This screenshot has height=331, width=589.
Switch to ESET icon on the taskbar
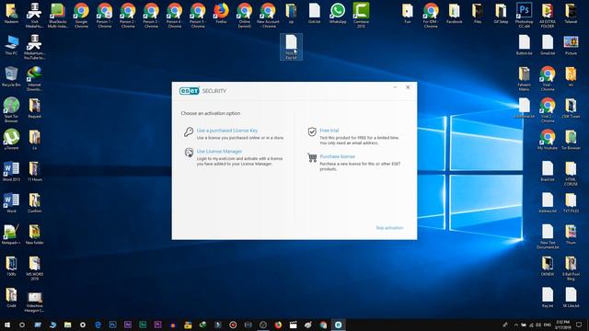[338, 325]
